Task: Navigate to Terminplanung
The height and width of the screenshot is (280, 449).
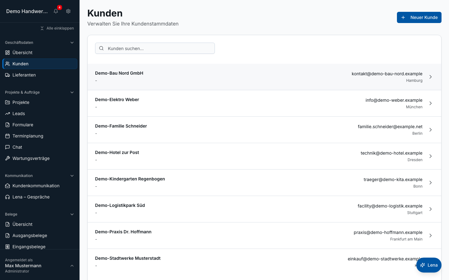Action: click(40, 136)
